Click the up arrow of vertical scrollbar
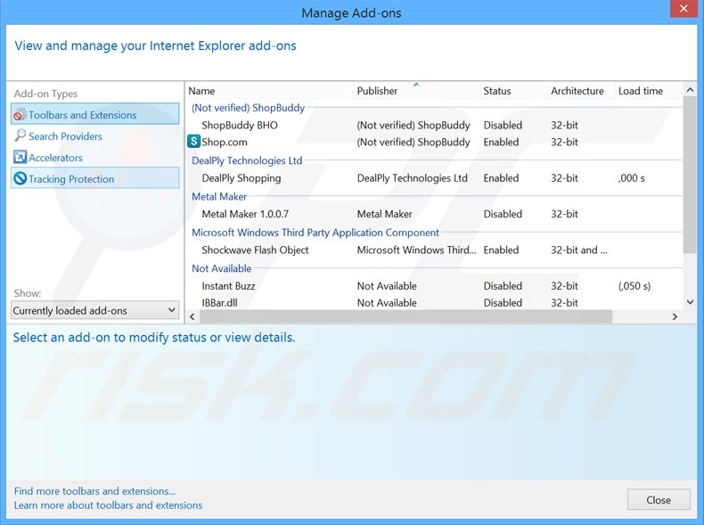This screenshot has height=525, width=704. [x=690, y=90]
